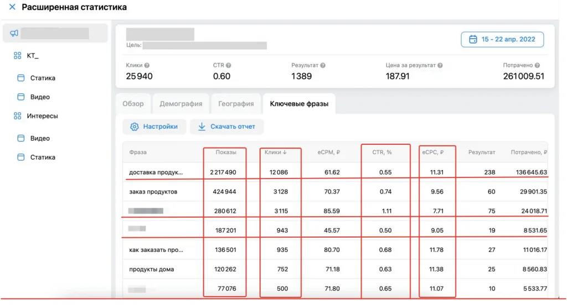
Task: Open the География tab
Action: [236, 103]
